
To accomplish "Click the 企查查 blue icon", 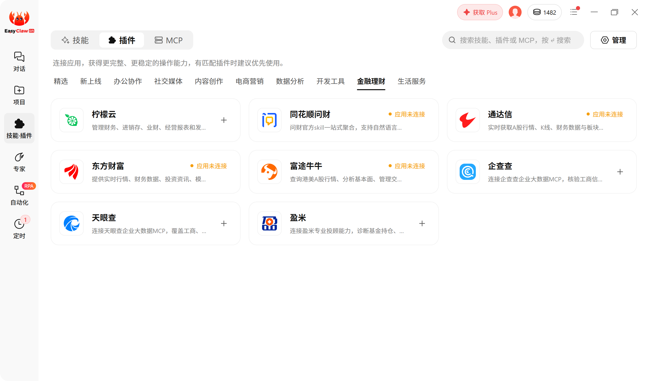I will click(468, 172).
